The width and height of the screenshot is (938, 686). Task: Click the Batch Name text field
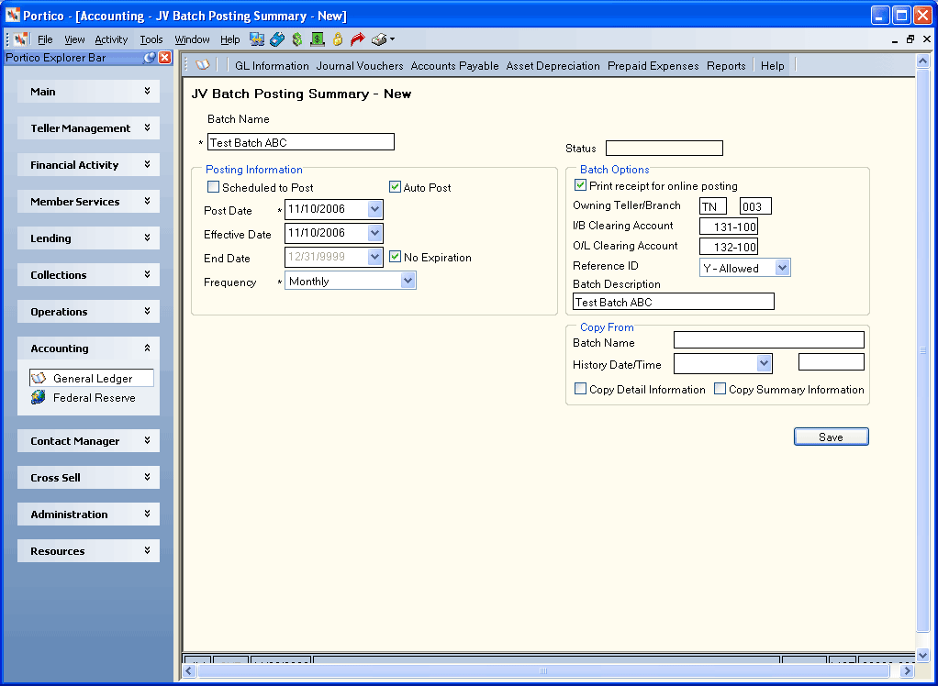tap(301, 142)
